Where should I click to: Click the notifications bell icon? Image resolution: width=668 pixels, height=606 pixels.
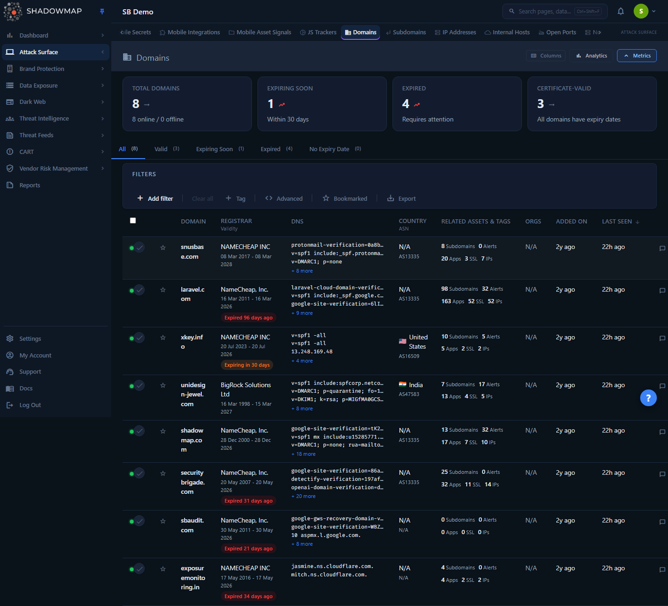[x=621, y=11]
